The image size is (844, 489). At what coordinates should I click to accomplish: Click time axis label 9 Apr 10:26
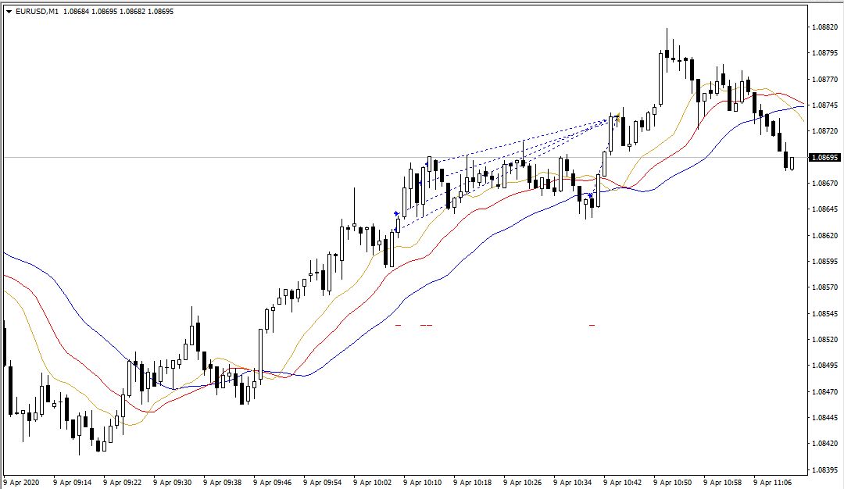[523, 483]
